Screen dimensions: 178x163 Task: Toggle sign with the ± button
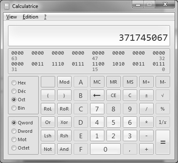(x=146, y=95)
